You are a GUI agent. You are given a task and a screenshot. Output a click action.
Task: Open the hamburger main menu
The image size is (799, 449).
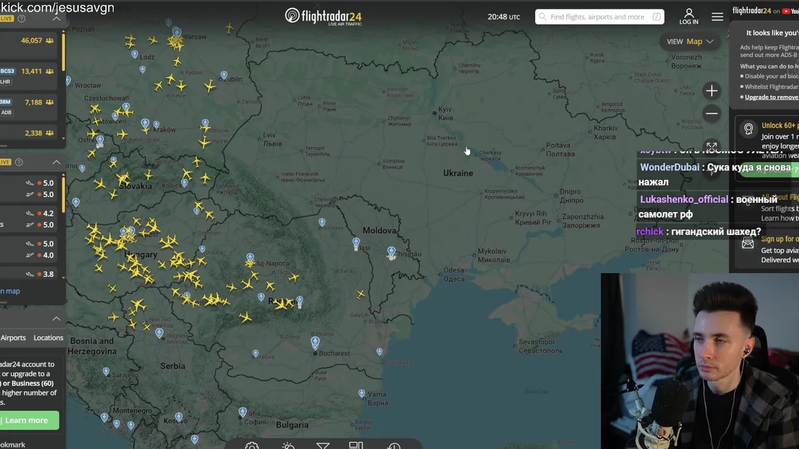[717, 17]
